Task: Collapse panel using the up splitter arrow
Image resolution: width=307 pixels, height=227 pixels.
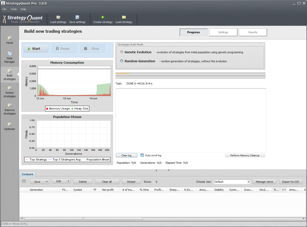Action: click(156, 170)
